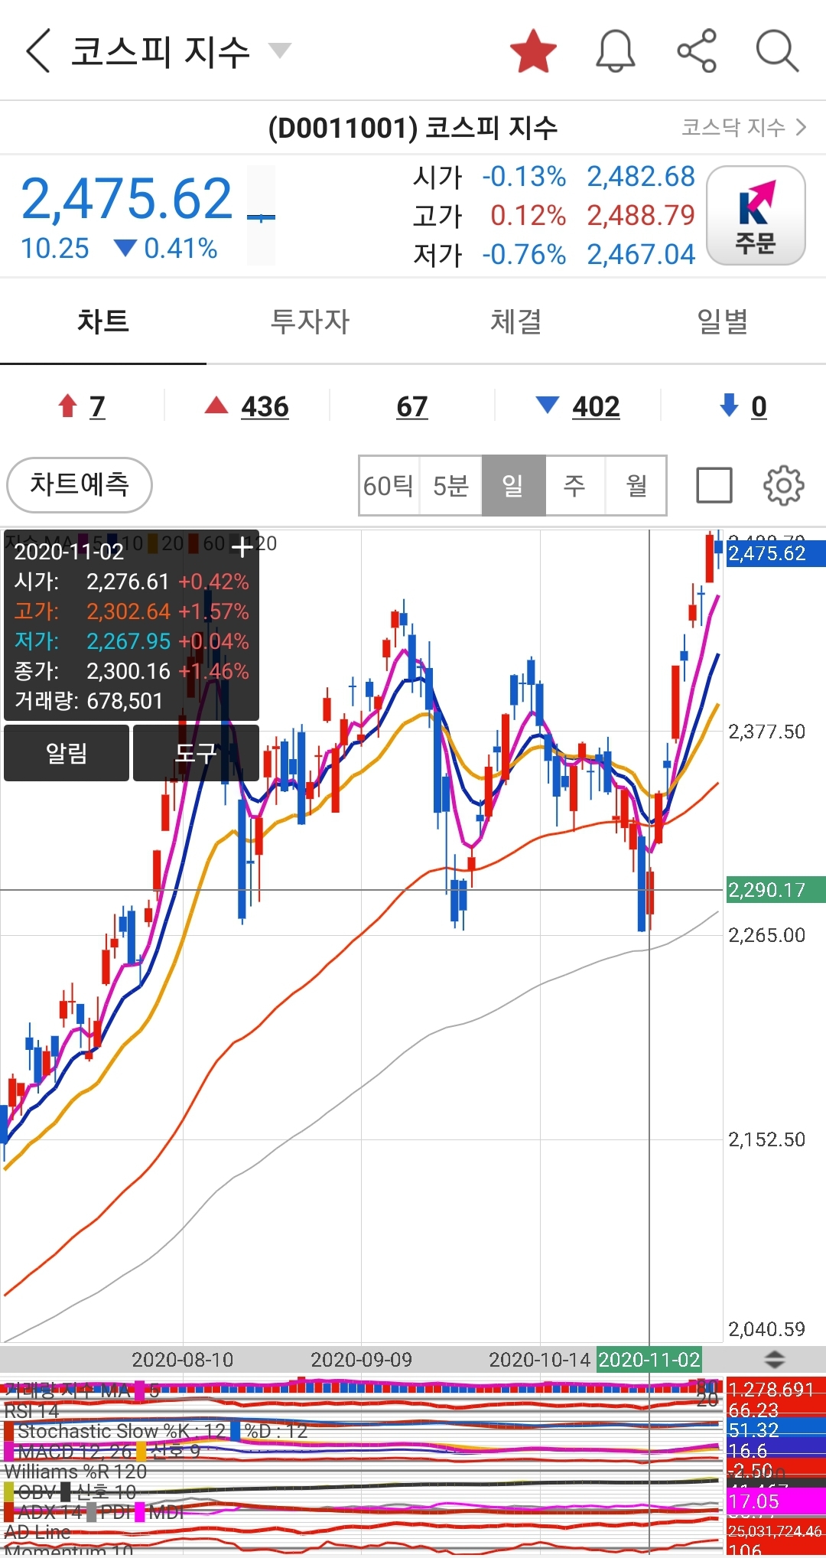Tap the OBV yellow color swatch
This screenshot has height=1558, width=826.
10,1491
